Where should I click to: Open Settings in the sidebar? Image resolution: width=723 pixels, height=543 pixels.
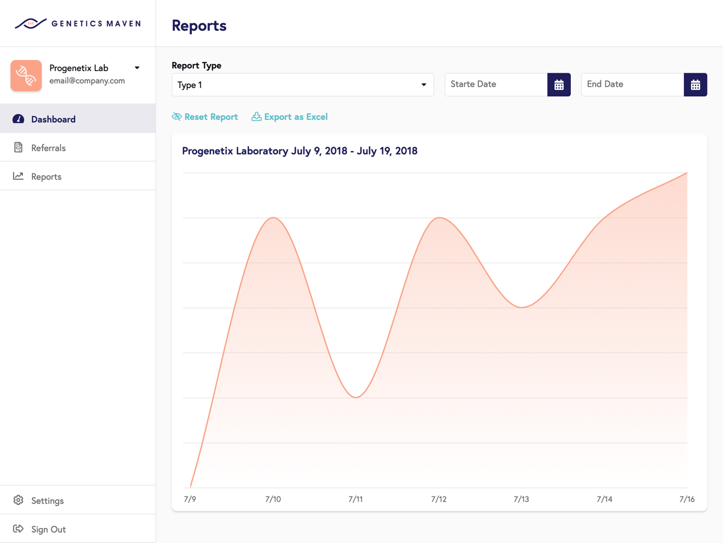point(78,500)
